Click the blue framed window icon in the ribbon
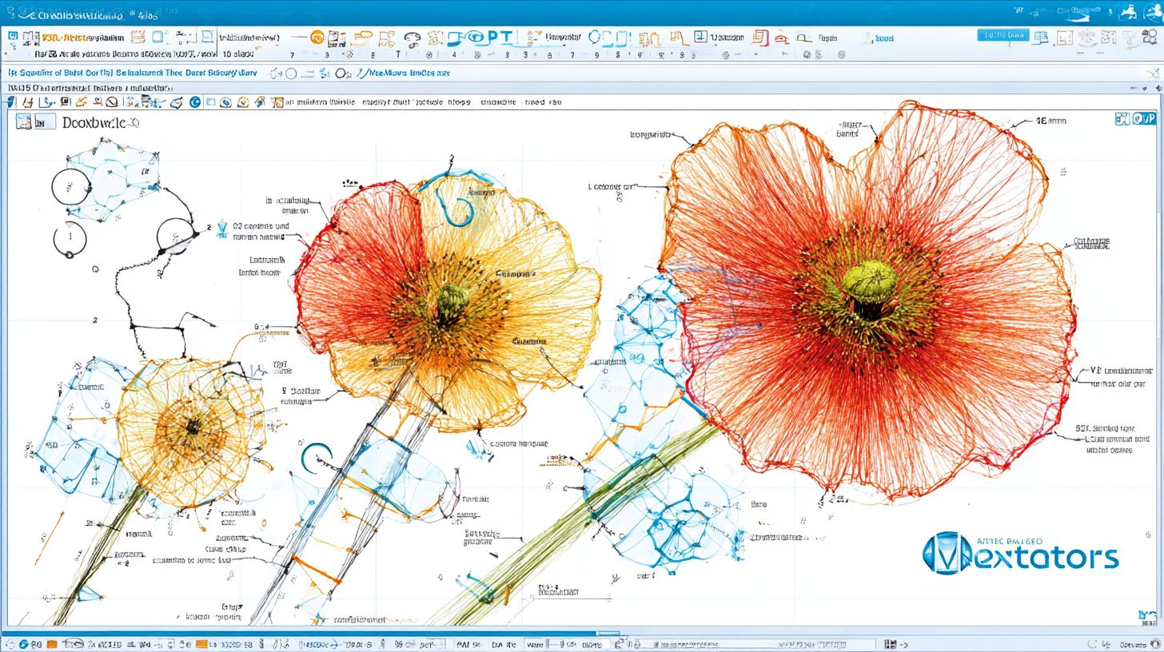Image resolution: width=1164 pixels, height=652 pixels. tap(700, 37)
